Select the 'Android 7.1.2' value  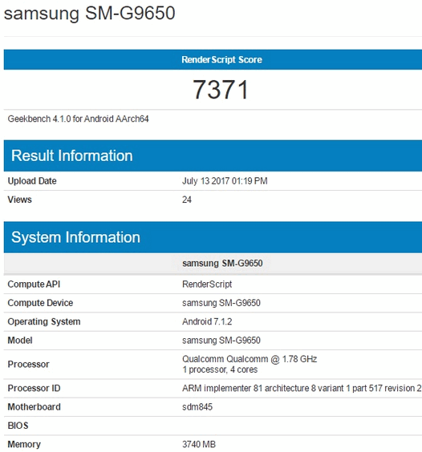point(207,321)
